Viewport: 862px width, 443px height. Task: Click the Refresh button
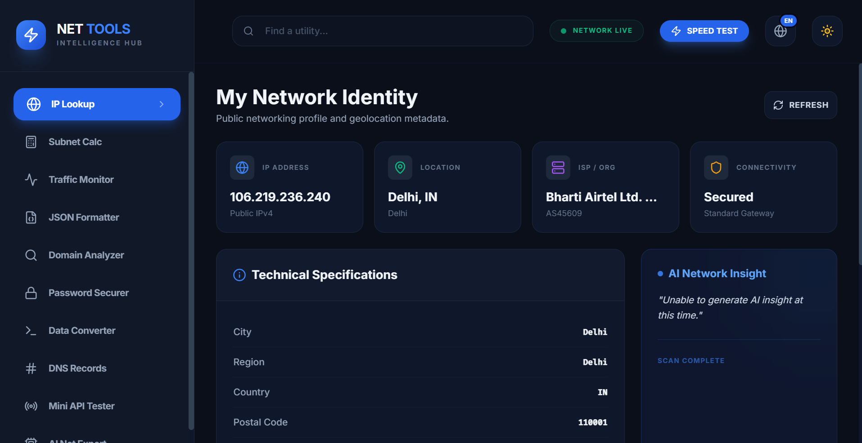[x=801, y=105]
